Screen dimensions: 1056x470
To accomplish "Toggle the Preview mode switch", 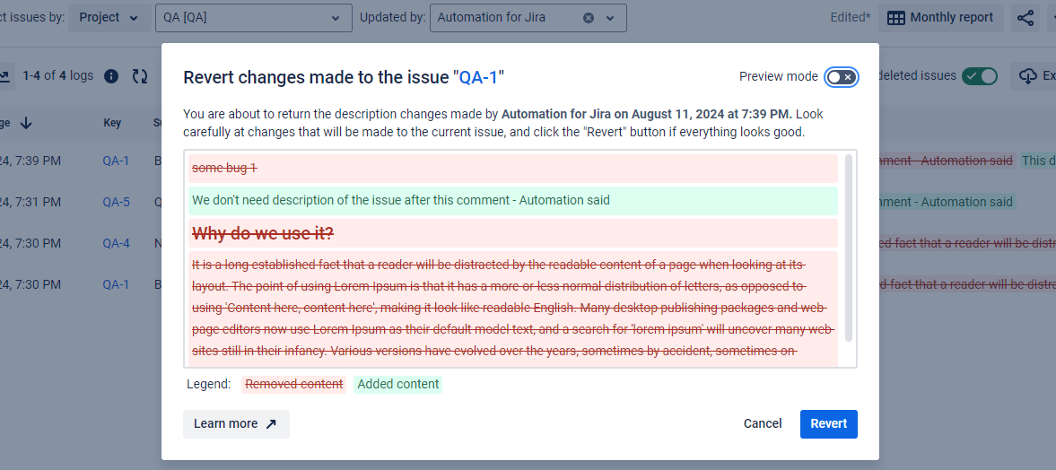I will click(842, 77).
